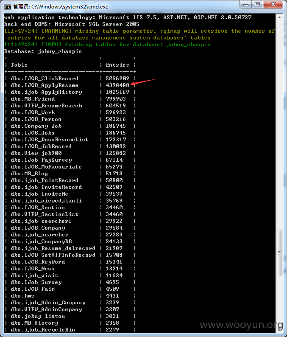Click the text 'dbo.ijob_PointRecord'

(45, 180)
